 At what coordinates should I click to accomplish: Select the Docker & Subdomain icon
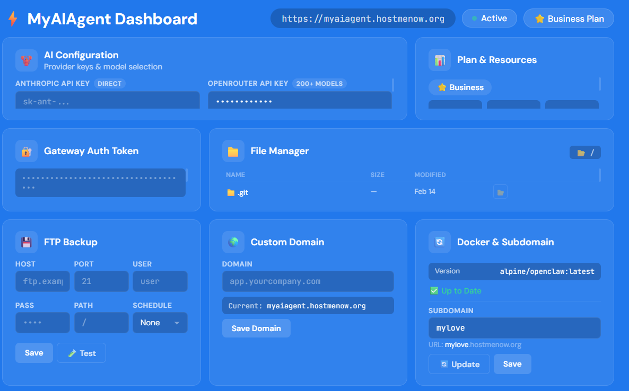point(439,242)
